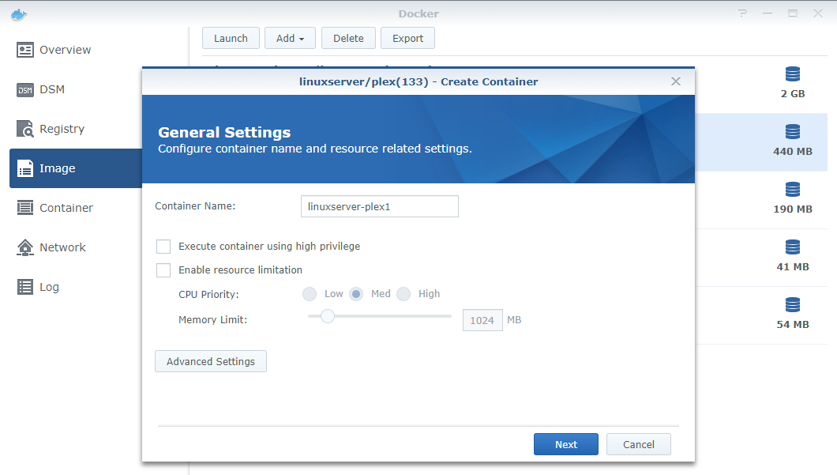Click Next to continue
The image size is (837, 475).
(x=566, y=444)
